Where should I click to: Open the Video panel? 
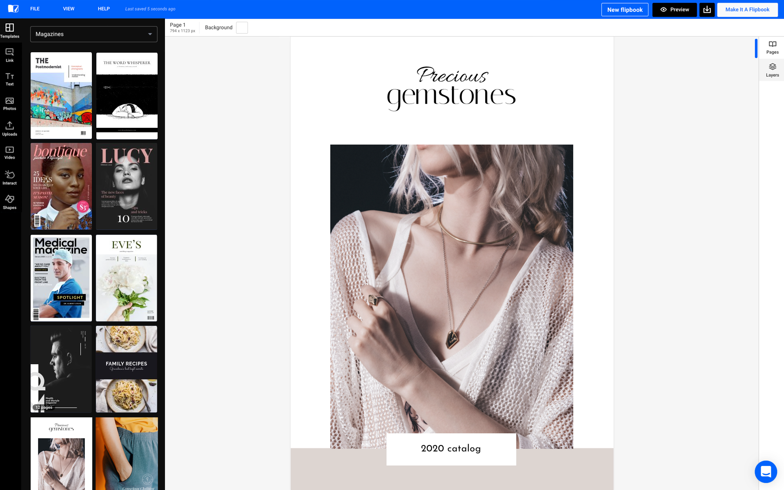(x=10, y=152)
